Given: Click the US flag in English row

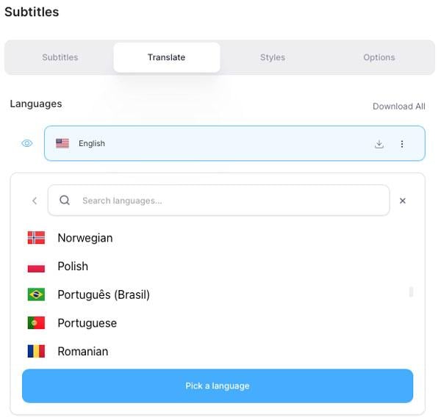Looking at the screenshot, I should coord(62,143).
